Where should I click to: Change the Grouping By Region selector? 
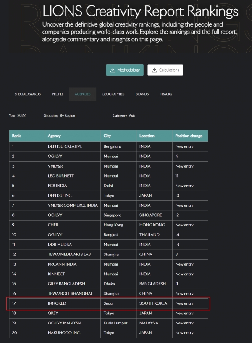pyautogui.click(x=68, y=115)
